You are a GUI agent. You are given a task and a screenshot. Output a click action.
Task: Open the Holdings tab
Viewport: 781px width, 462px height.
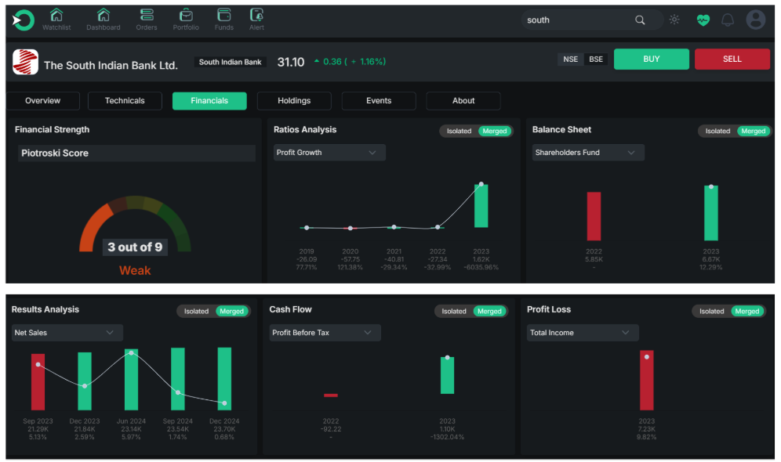[x=294, y=101]
